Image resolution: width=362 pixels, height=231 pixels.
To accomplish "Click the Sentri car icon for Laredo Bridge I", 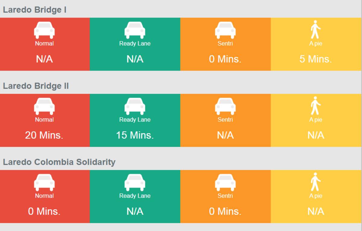I will click(225, 30).
